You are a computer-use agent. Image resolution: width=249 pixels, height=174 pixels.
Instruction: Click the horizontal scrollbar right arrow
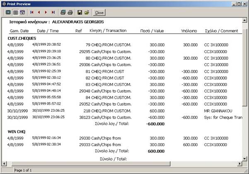pyautogui.click(x=239, y=163)
